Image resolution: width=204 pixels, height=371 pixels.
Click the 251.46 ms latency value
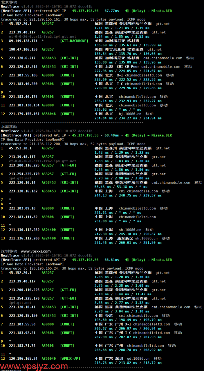pos(104,243)
